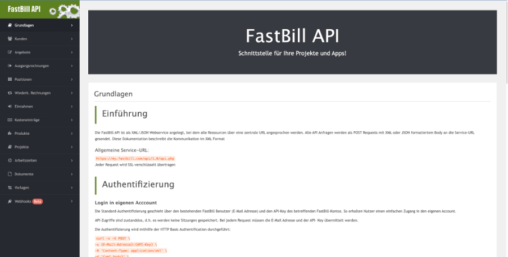Screen dimensions: 508x257
Task: Click the Einführung heading
Action: point(125,113)
